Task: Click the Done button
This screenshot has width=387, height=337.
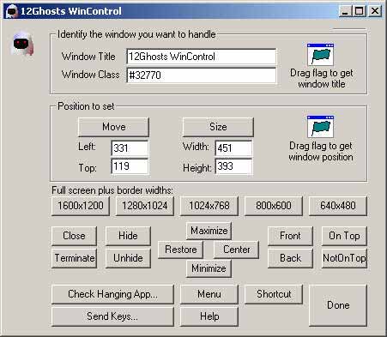Action: click(x=338, y=305)
